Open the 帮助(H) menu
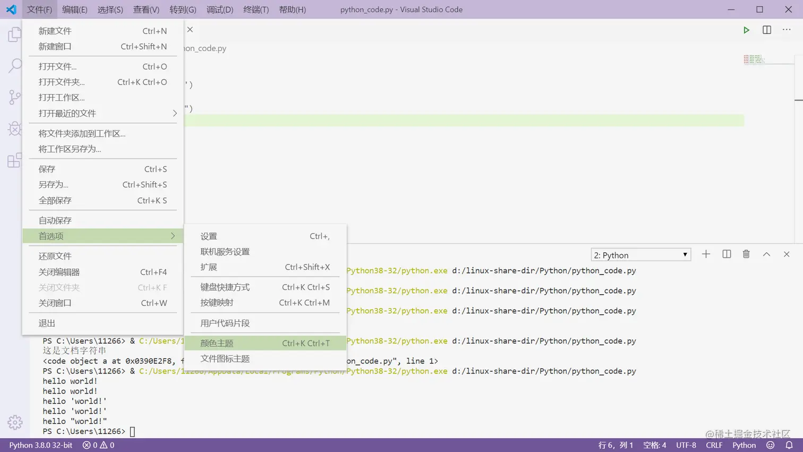The width and height of the screenshot is (803, 452). [x=293, y=10]
